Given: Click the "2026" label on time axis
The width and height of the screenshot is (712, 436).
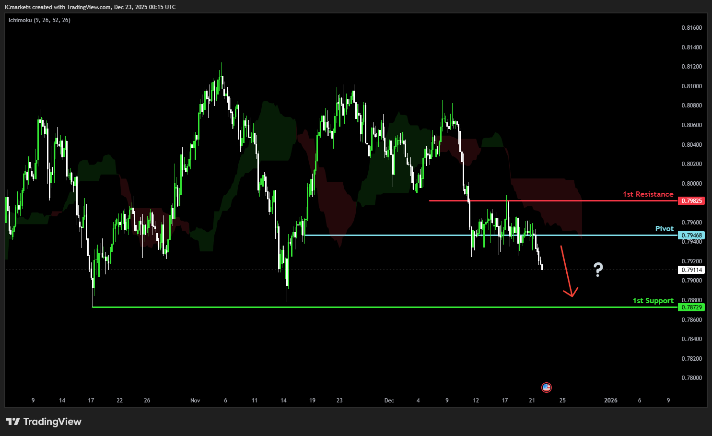Looking at the screenshot, I should pos(610,400).
